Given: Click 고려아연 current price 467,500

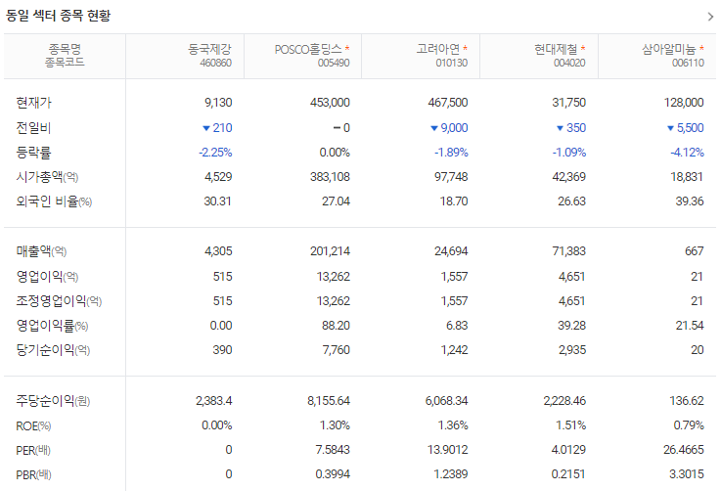Looking at the screenshot, I should point(447,103).
